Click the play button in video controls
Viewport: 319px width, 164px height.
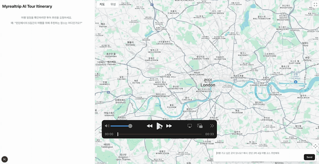[159, 126]
